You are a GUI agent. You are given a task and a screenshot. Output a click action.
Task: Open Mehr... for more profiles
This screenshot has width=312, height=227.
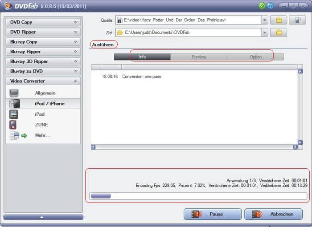(43, 136)
